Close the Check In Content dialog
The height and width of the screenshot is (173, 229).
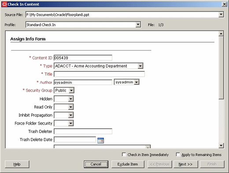click(224, 4)
